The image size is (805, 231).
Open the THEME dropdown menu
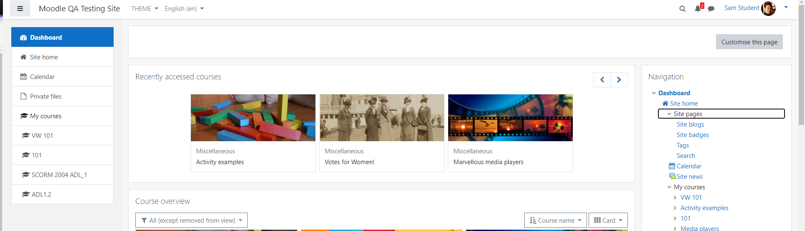(145, 8)
